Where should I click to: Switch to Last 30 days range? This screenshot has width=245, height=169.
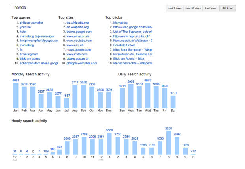tap(193, 8)
